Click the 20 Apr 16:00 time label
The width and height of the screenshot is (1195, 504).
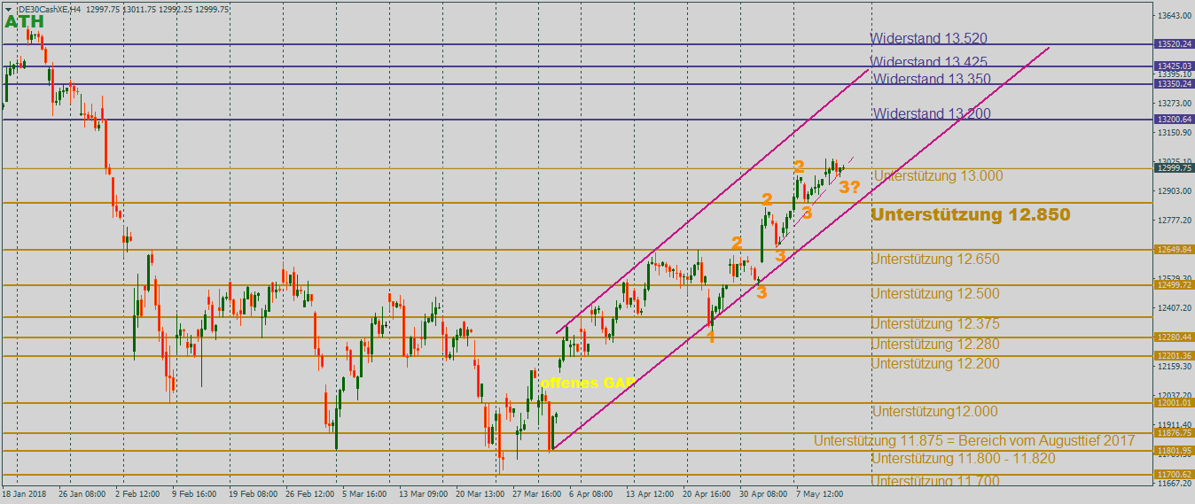click(707, 494)
